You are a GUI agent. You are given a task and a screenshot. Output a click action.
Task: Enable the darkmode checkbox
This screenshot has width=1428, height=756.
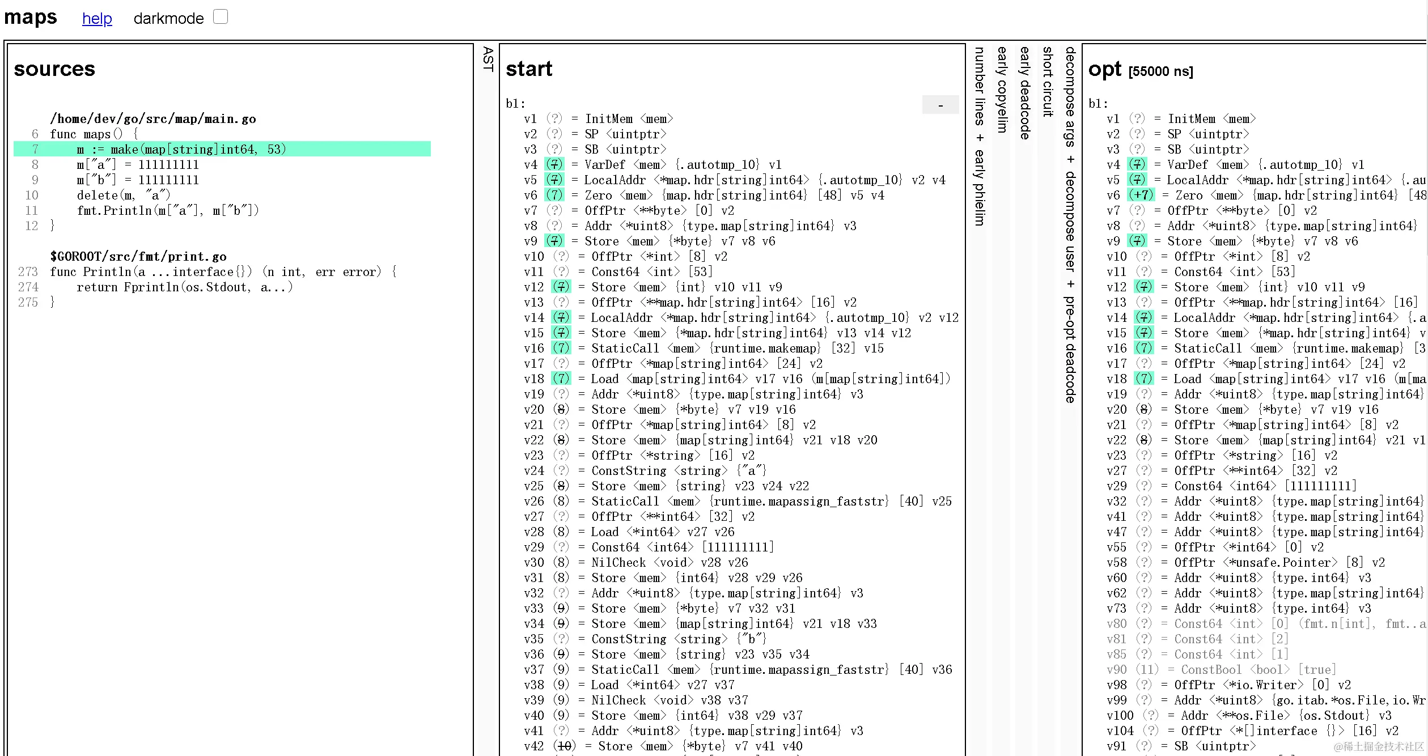click(221, 16)
